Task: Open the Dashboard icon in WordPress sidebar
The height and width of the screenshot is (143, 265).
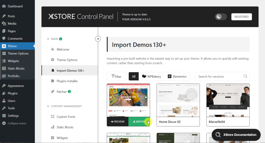Action: (4, 6)
